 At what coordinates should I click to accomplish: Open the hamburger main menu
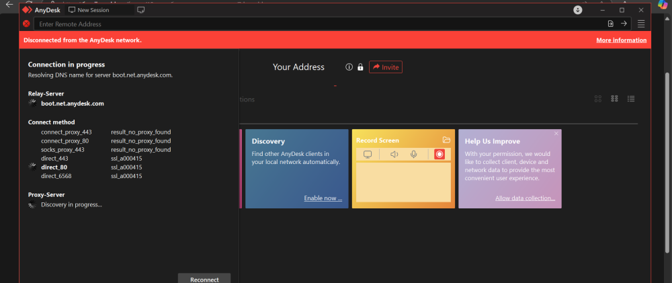[641, 24]
